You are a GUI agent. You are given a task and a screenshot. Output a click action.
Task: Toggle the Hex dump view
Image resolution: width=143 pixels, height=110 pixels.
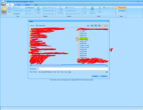121,11
